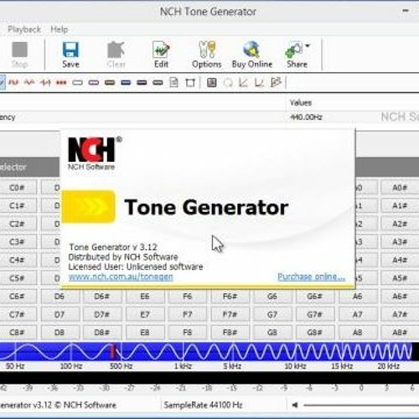Click the document page icon in small toolbar

173,83
